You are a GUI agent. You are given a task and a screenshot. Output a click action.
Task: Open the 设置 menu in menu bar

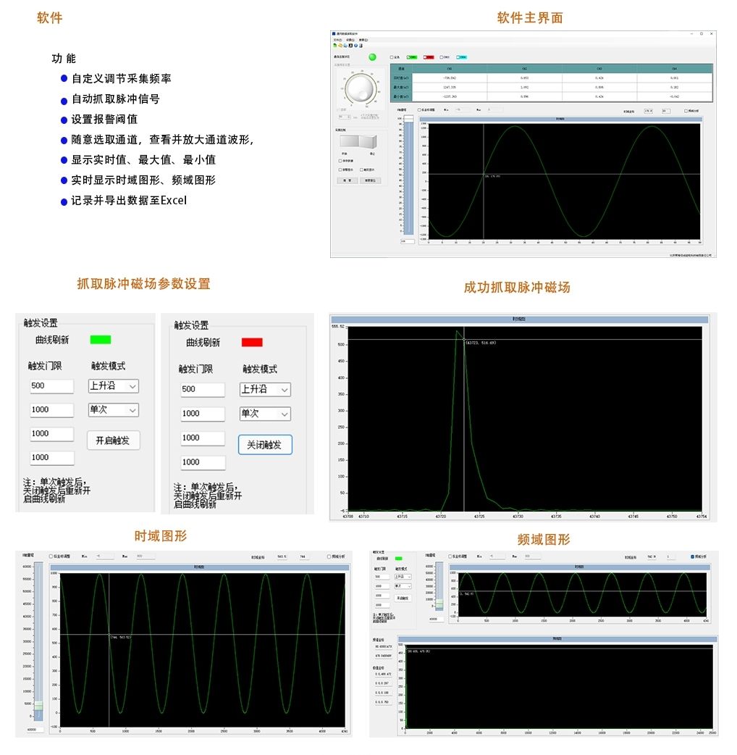350,40
